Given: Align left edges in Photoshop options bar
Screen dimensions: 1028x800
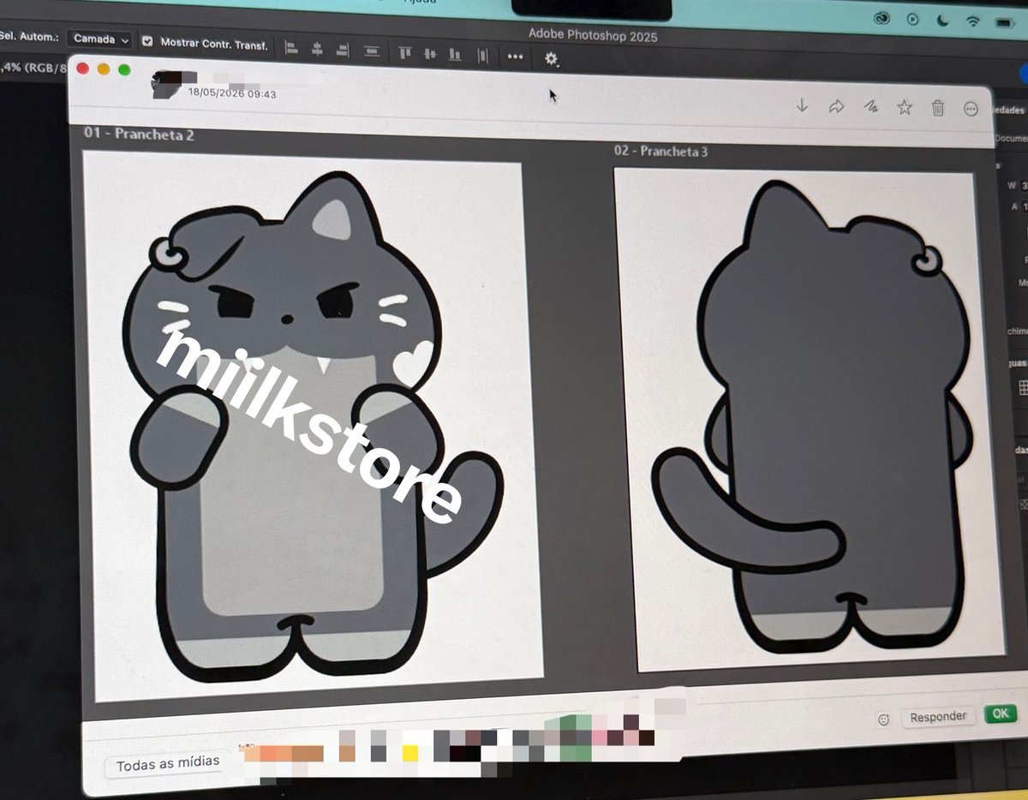Looking at the screenshot, I should [291, 49].
